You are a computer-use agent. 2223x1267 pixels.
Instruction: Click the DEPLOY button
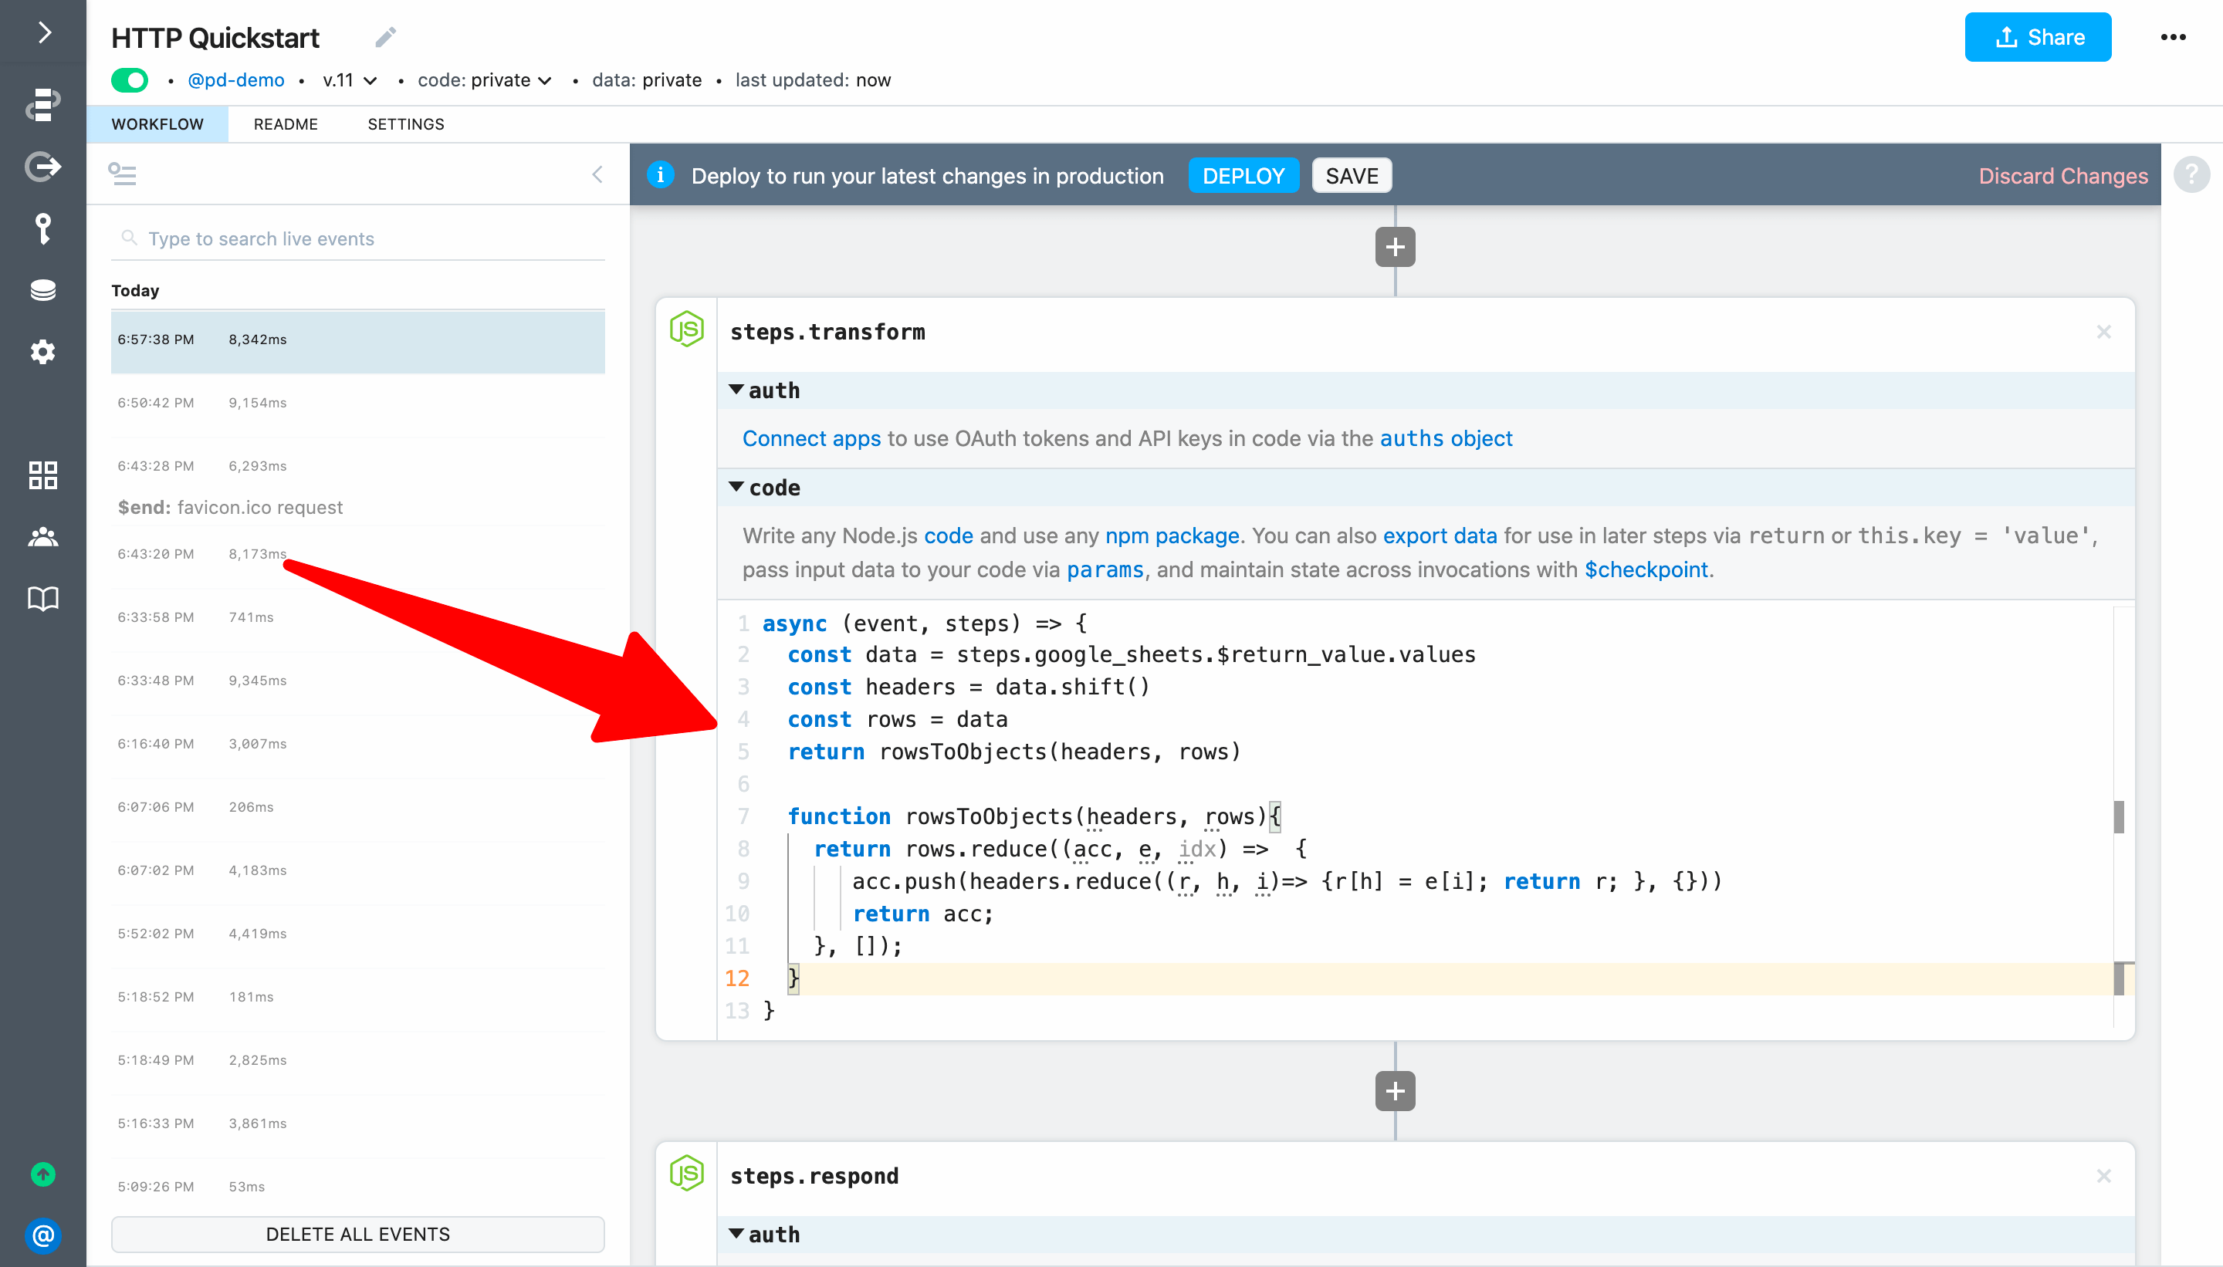(x=1243, y=176)
